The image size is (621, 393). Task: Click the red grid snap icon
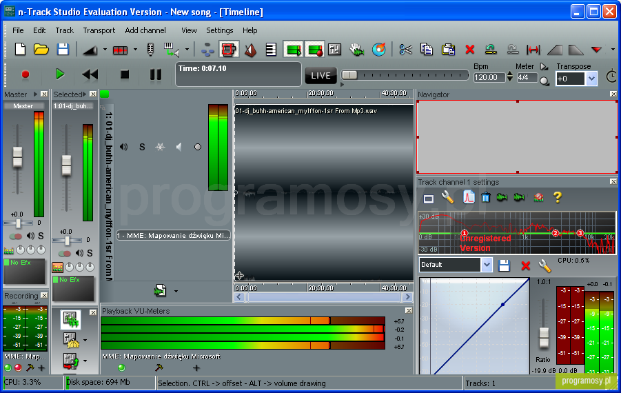[x=121, y=50]
